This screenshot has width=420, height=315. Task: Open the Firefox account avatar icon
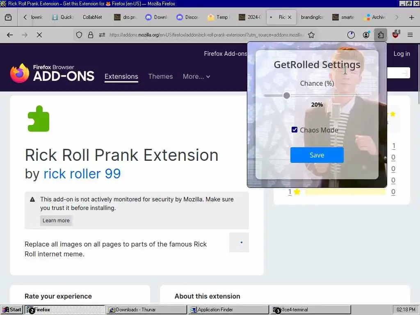366,35
